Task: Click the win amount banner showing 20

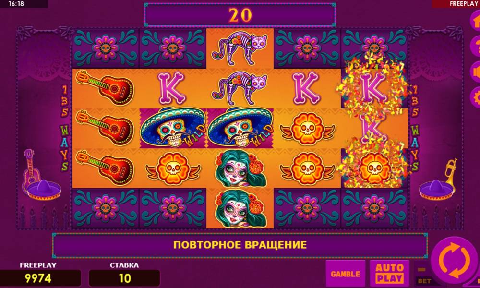Action: tap(240, 15)
